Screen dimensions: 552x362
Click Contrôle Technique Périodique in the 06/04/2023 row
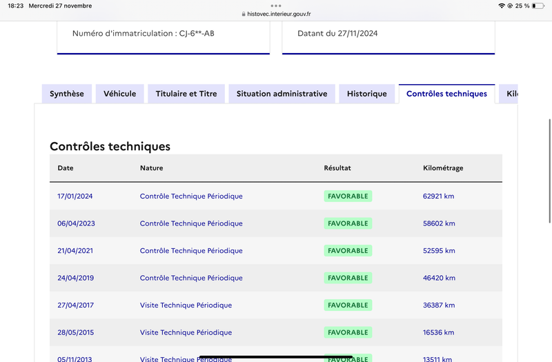[191, 223]
